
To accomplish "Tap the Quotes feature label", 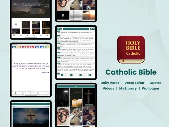I will click(x=156, y=83).
